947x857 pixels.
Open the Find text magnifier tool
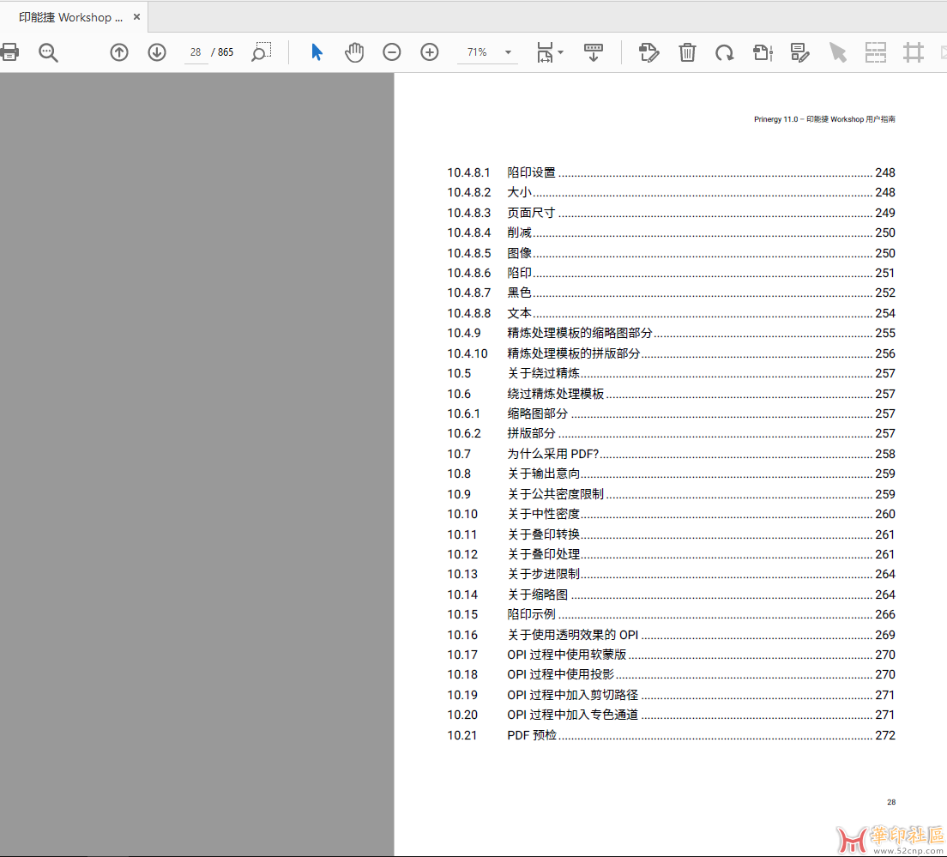point(48,52)
